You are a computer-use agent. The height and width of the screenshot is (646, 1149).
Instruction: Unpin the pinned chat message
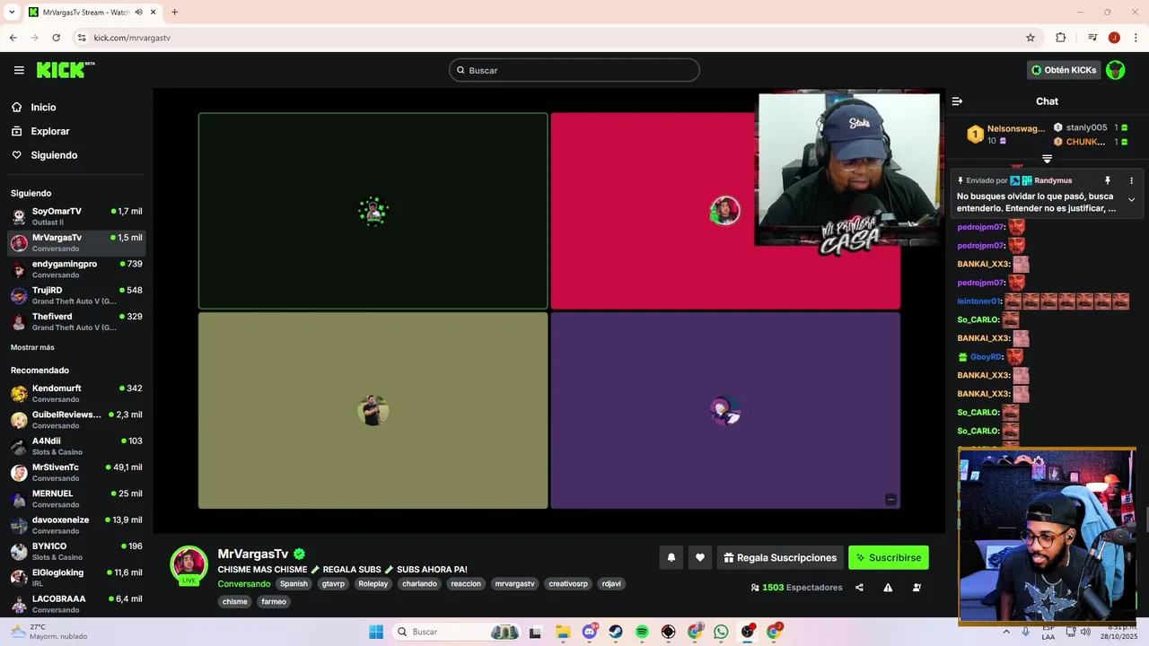1107,180
